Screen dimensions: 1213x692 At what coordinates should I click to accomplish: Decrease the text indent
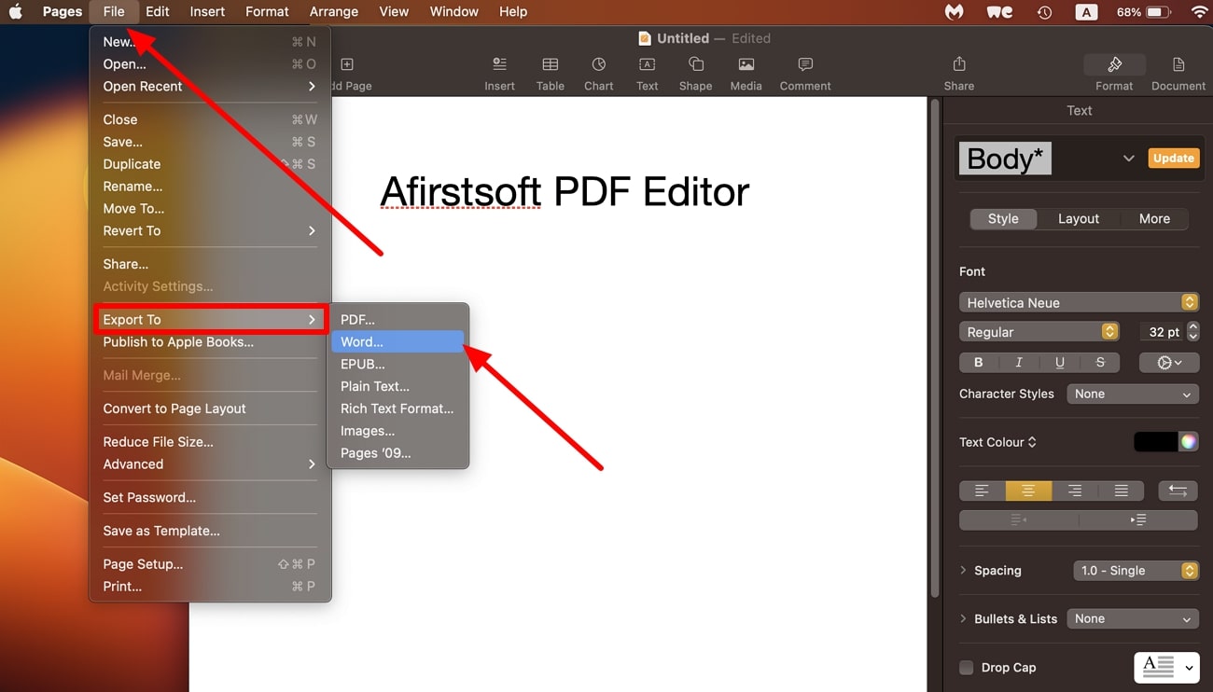tap(1019, 519)
